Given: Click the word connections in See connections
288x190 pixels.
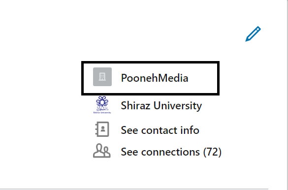Looking at the screenshot, I should 170,152.
